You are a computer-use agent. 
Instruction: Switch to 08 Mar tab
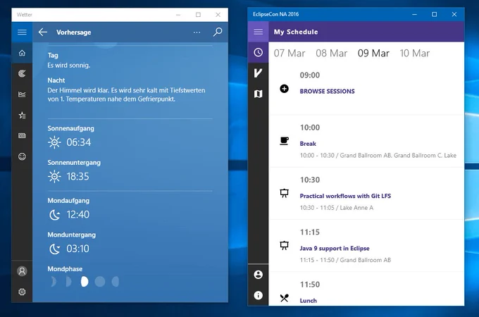[x=332, y=53]
